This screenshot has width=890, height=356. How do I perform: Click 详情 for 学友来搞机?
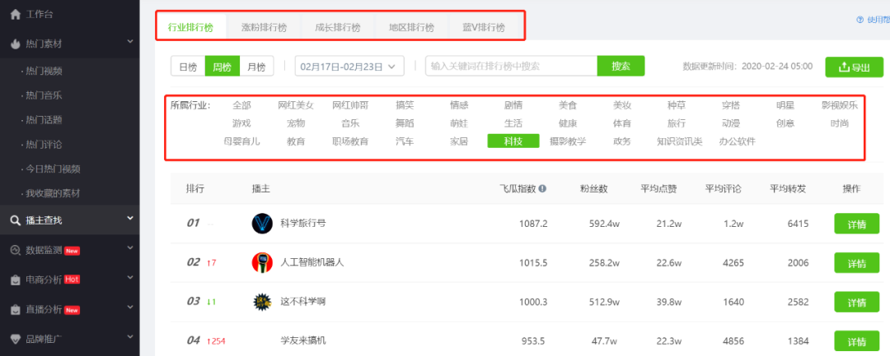[856, 341]
